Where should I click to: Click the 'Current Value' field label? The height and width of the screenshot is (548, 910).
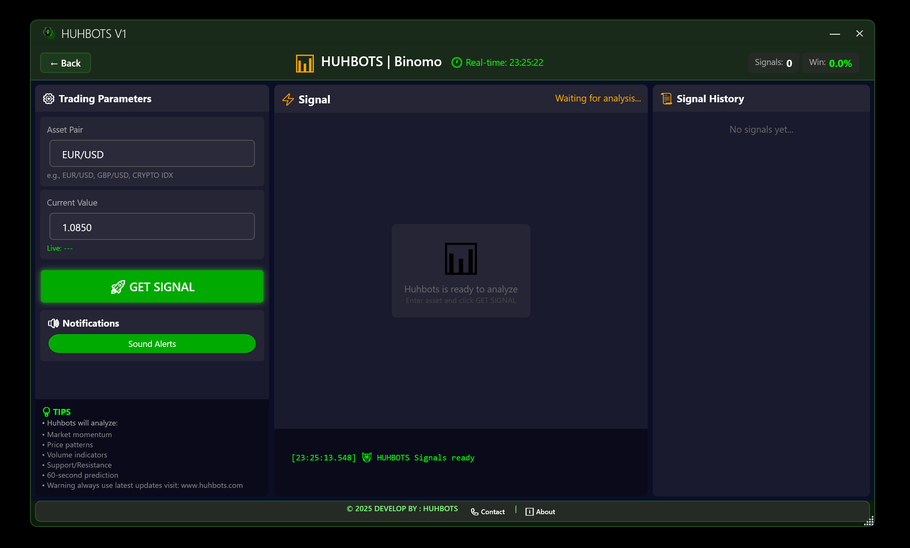point(72,203)
